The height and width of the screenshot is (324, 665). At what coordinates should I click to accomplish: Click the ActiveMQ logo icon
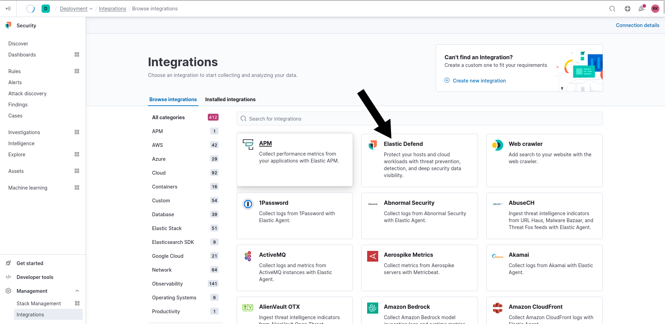[x=248, y=256]
